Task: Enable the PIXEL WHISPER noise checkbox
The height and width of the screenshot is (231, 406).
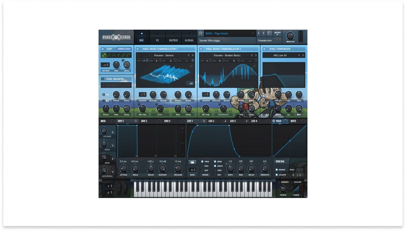Action: [x=103, y=79]
